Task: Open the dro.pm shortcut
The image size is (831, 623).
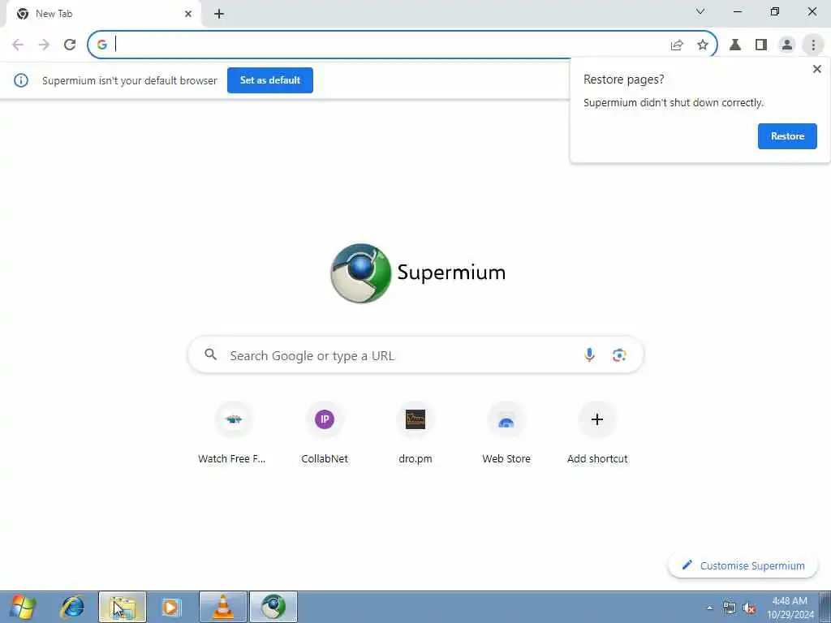Action: [415, 433]
